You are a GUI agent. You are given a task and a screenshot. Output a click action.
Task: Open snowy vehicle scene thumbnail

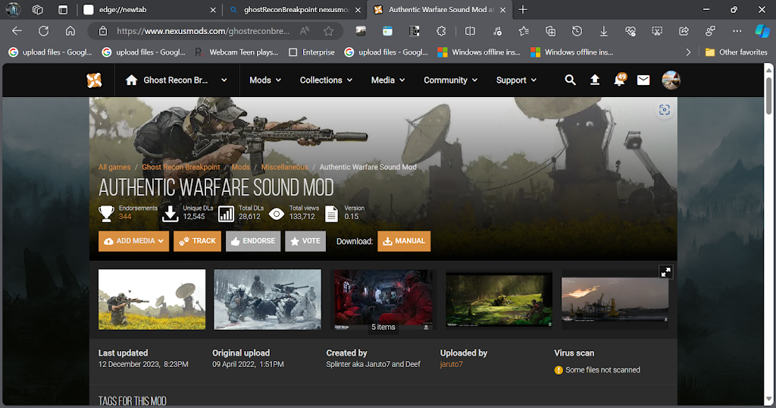(268, 300)
